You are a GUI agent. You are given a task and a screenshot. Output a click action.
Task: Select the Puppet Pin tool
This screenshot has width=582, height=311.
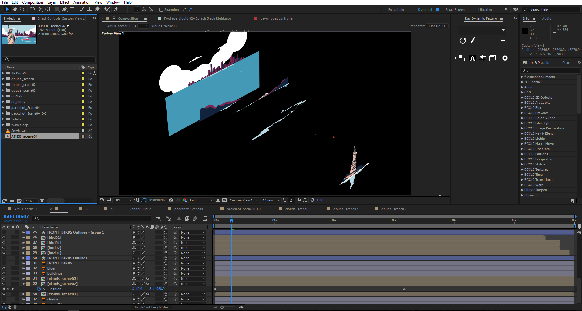[x=116, y=9]
